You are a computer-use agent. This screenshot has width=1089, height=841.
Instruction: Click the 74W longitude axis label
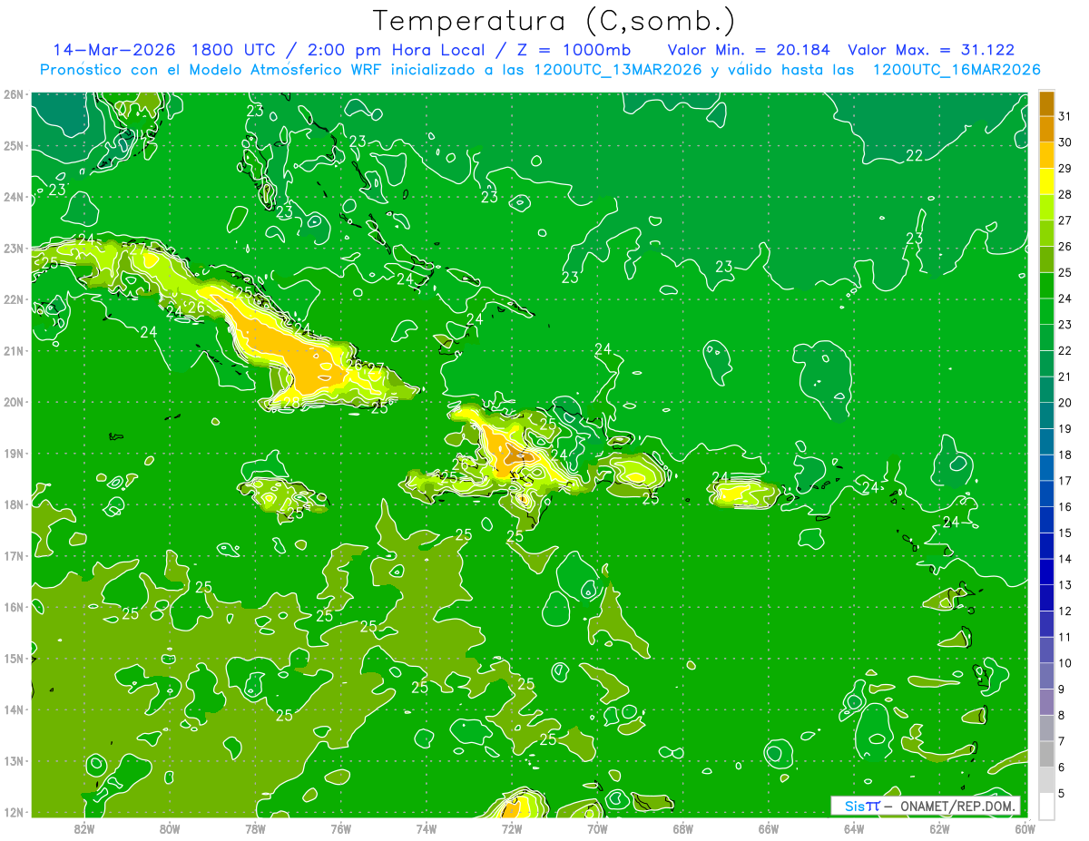point(427,828)
